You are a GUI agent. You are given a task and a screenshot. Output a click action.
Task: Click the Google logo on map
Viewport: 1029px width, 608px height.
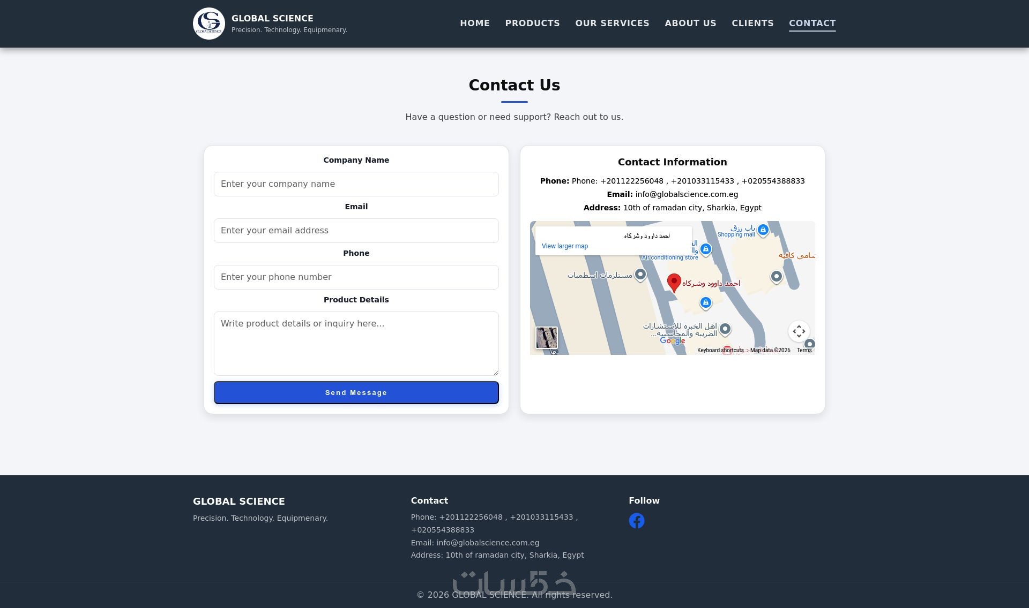pyautogui.click(x=672, y=341)
